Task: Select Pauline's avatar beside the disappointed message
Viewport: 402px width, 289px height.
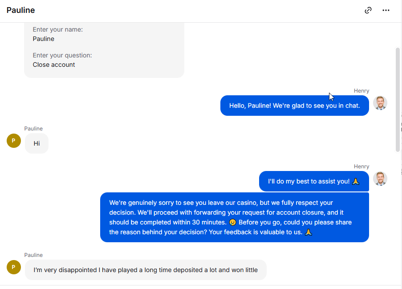Action: (14, 267)
